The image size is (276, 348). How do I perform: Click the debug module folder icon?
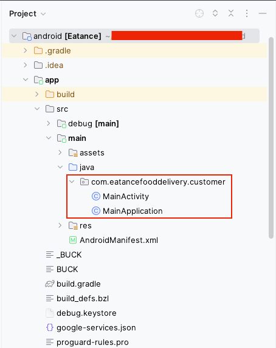click(61, 124)
